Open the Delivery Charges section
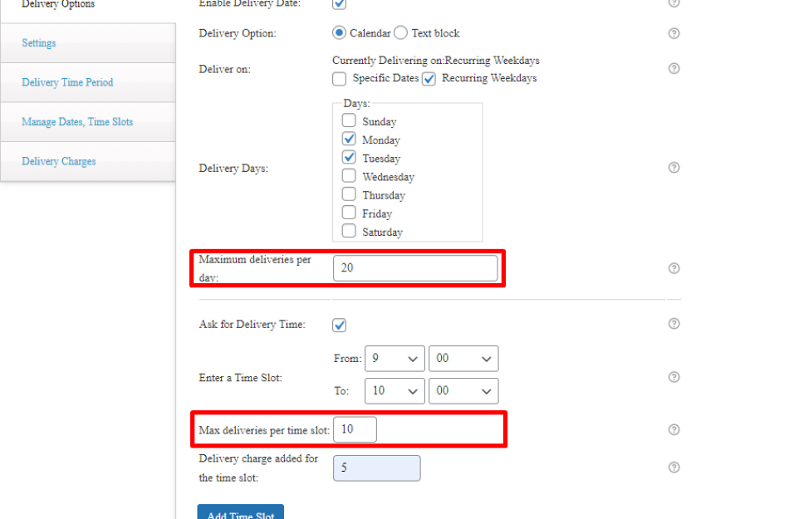 pos(58,161)
